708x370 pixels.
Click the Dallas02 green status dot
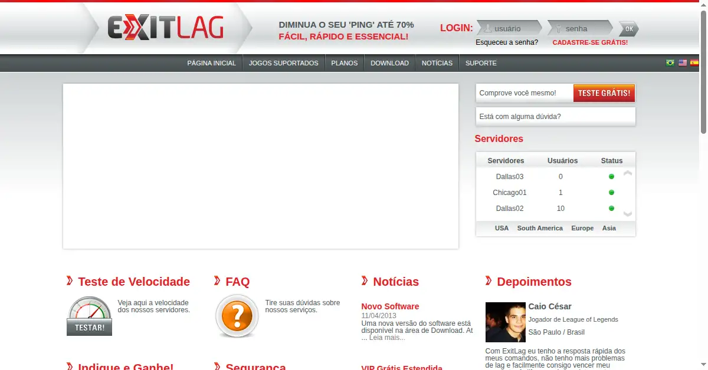(x=611, y=209)
